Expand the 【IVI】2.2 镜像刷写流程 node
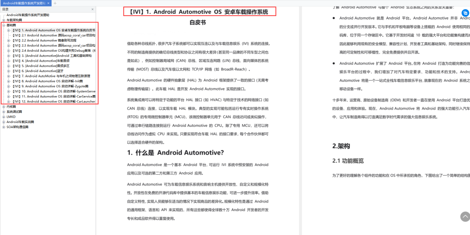 tap(8, 40)
